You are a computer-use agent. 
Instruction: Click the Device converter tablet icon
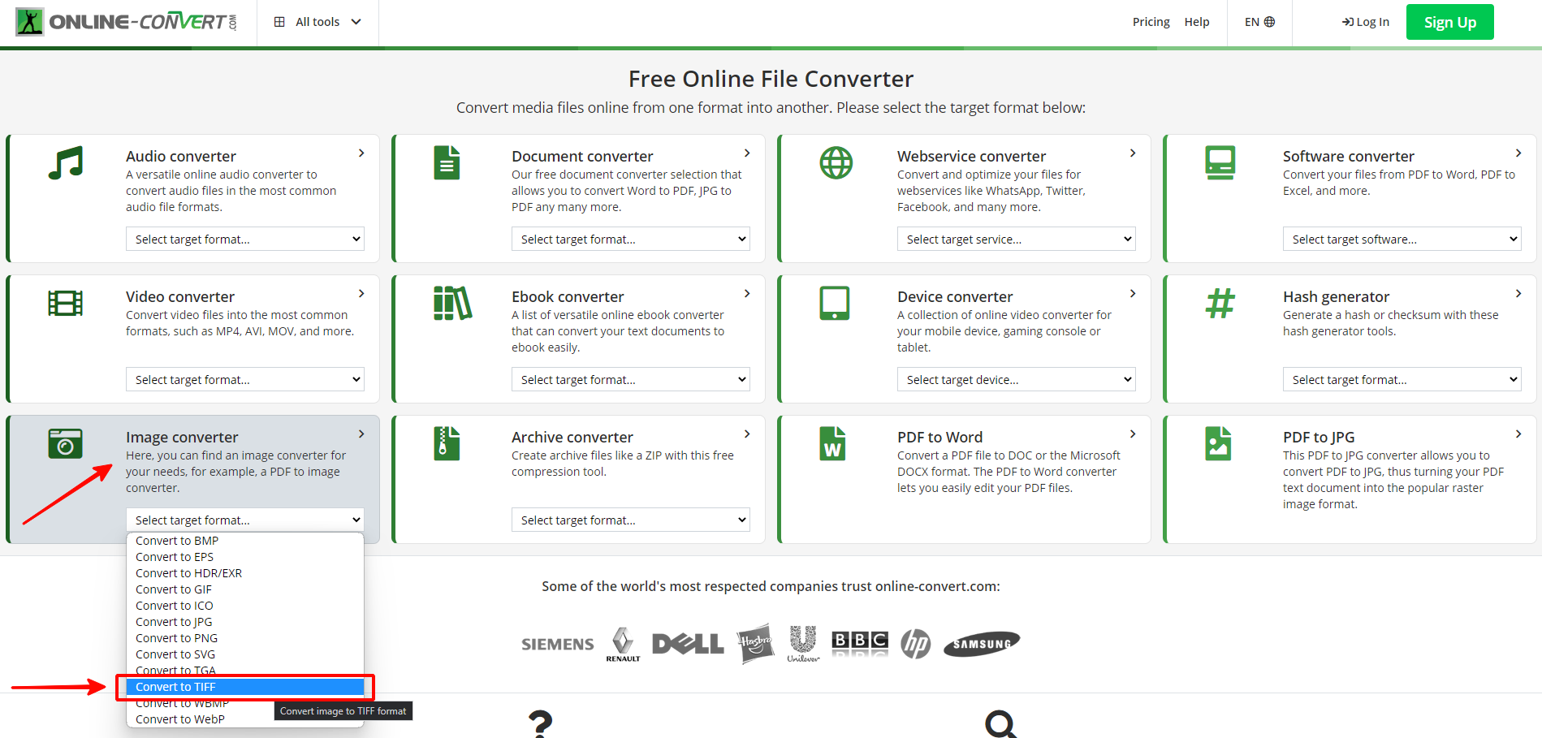[x=834, y=304]
